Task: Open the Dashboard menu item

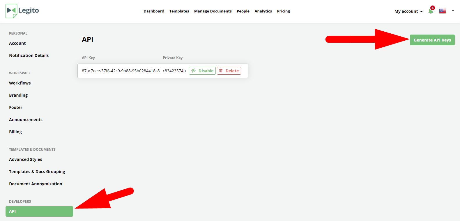Action: pos(154,11)
